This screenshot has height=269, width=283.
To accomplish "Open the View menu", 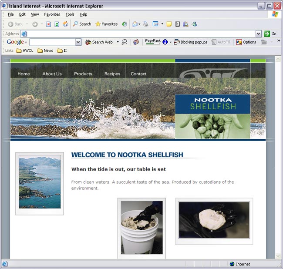I will click(x=35, y=14).
